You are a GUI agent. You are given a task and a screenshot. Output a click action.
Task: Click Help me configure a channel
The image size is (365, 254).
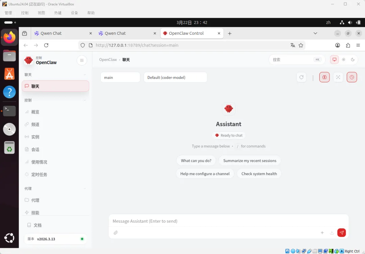point(205,174)
